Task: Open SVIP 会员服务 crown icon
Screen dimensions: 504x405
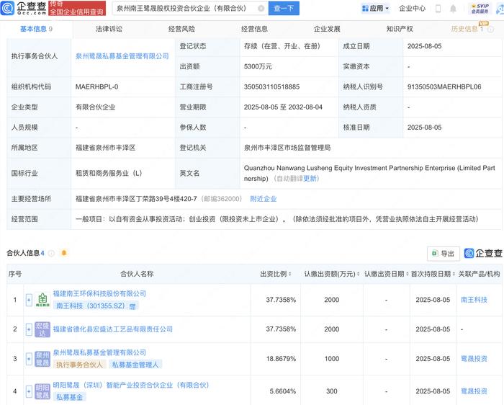Action: click(480, 9)
